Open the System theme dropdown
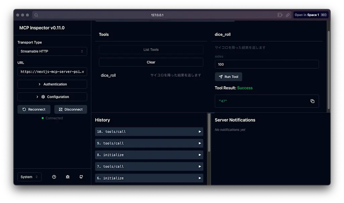344x203 pixels. pos(30,177)
